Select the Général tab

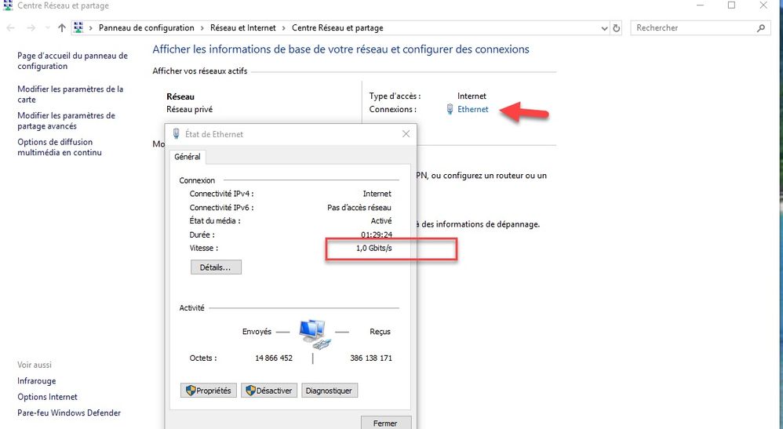(188, 157)
